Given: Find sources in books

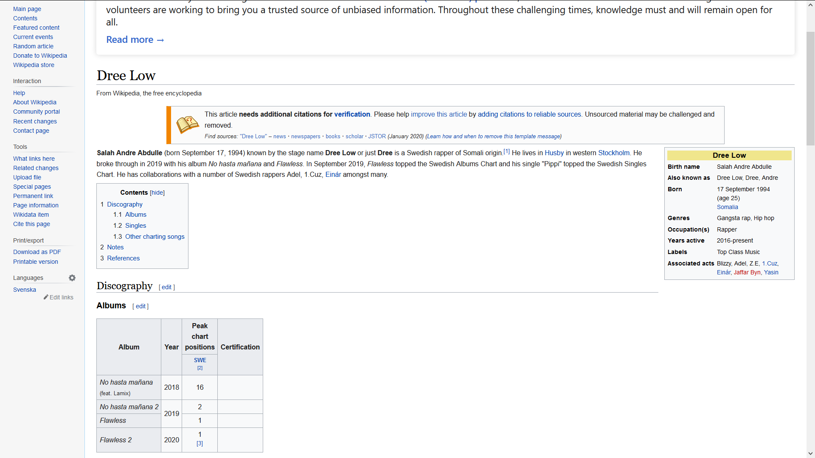Looking at the screenshot, I should click(333, 137).
